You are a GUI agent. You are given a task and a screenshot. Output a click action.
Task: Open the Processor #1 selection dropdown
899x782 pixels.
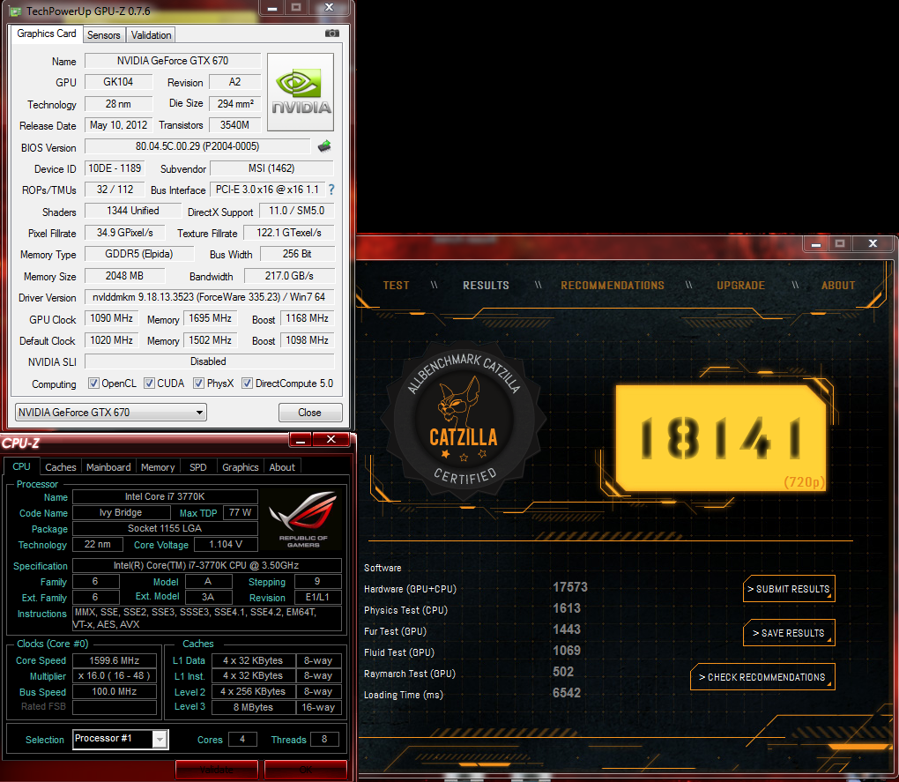point(121,739)
